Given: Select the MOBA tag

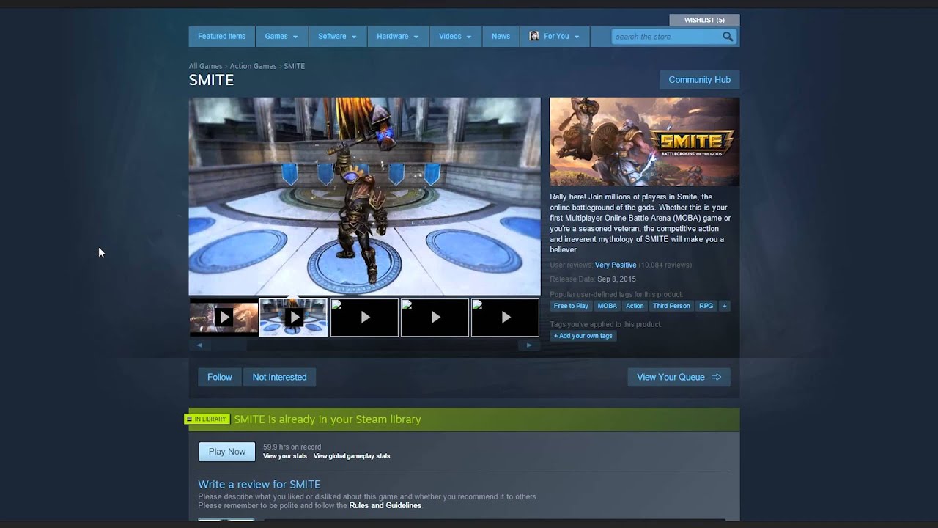Looking at the screenshot, I should click(x=607, y=306).
